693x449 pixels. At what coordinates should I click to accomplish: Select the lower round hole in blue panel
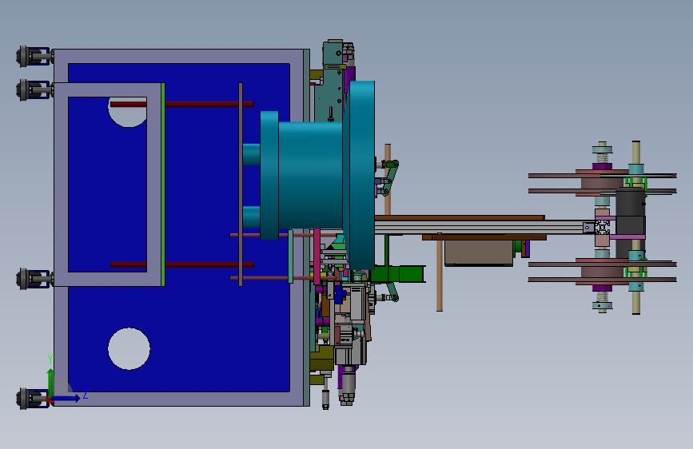[129, 348]
